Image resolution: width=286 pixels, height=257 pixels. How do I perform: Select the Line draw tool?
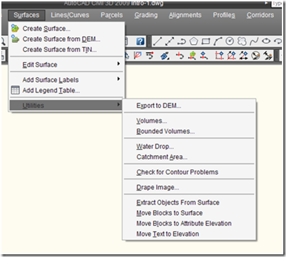[x=157, y=41]
